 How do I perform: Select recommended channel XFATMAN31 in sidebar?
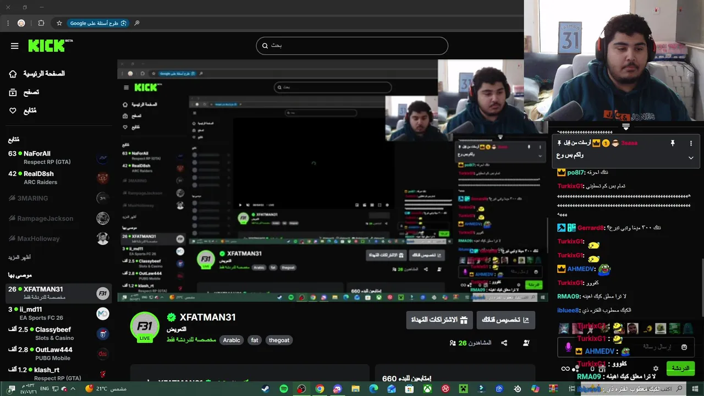58,293
